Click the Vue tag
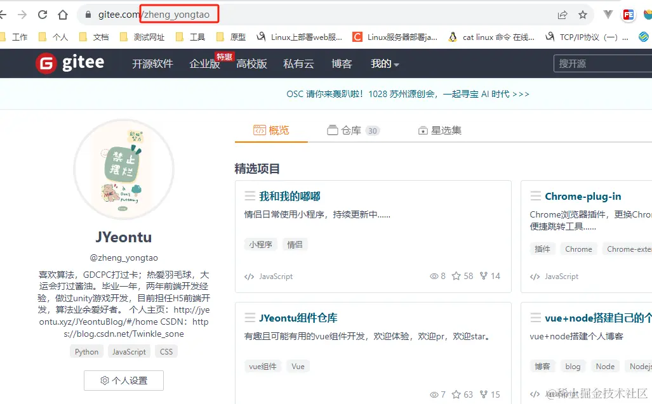Viewport: 652px width, 404px height. 298,366
